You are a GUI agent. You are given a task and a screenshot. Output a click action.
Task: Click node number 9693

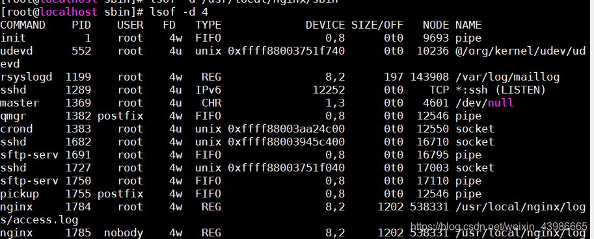point(436,38)
